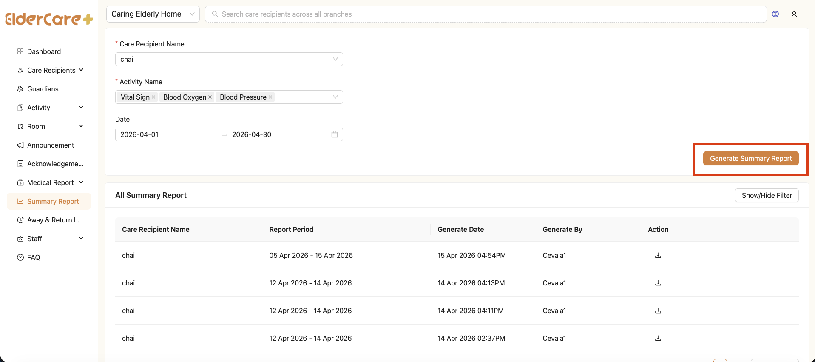This screenshot has width=815, height=362.
Task: Remove the Vital Sign tag
Action: click(153, 97)
